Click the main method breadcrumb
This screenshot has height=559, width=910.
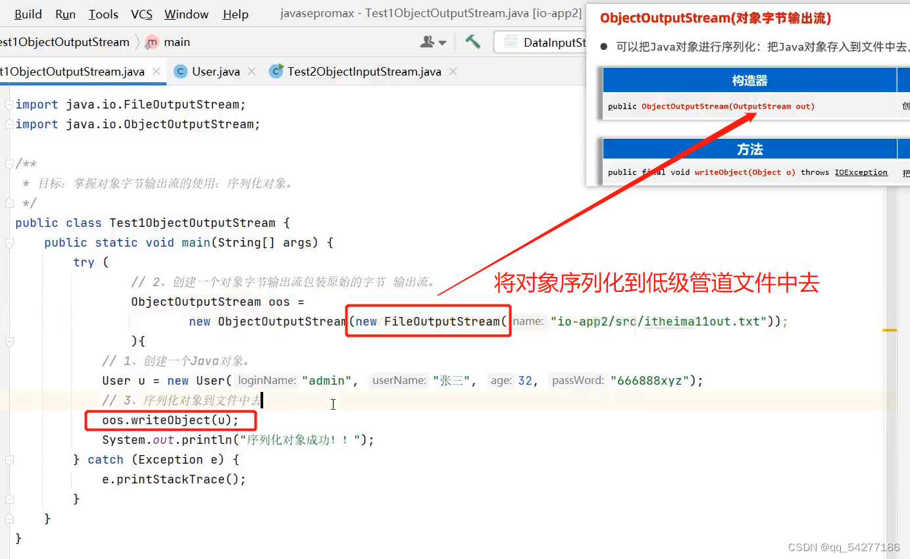[176, 42]
